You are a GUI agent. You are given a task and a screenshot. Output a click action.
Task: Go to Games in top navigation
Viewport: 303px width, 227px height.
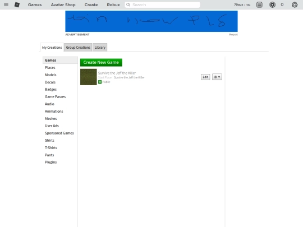pyautogui.click(x=35, y=4)
